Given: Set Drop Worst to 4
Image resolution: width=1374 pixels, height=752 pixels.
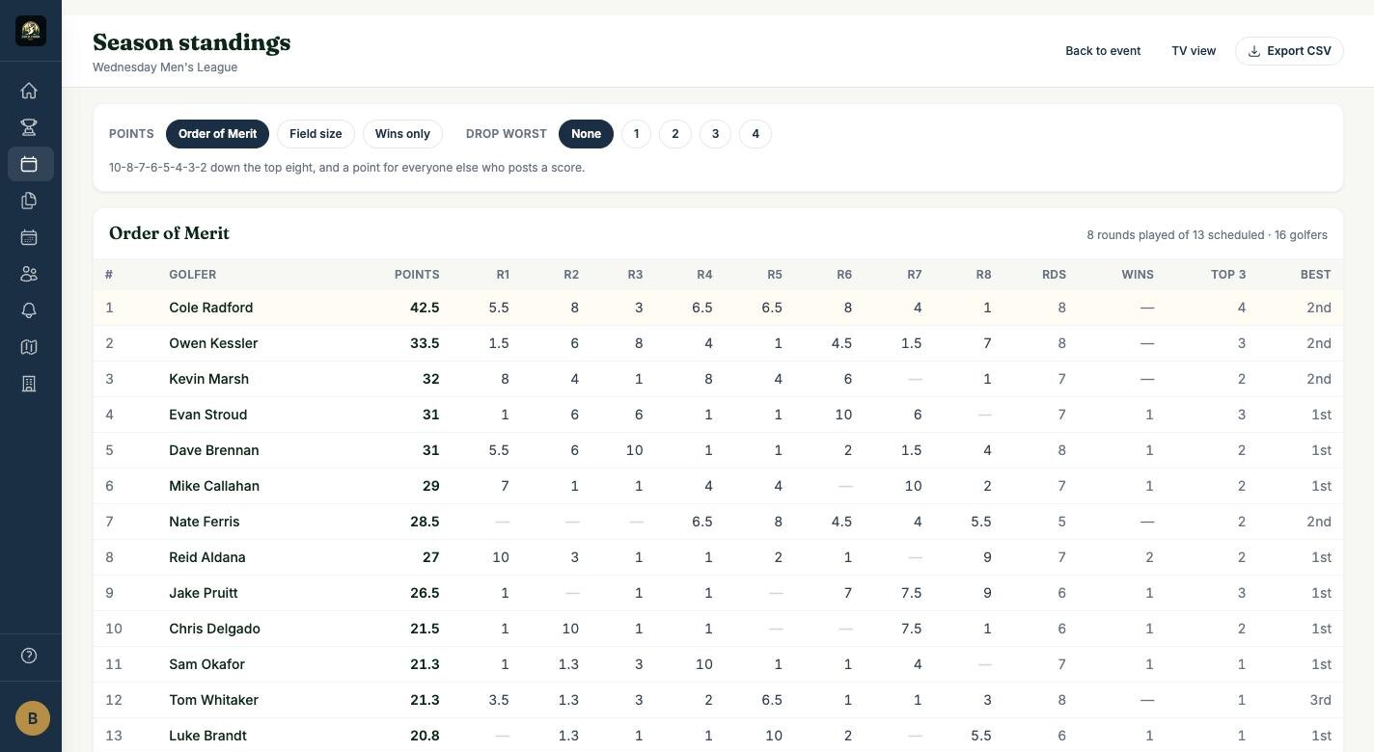Looking at the screenshot, I should [x=756, y=134].
